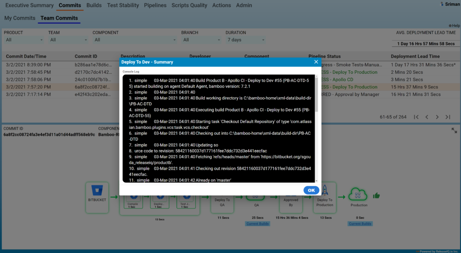Switch to the Builds tab
Screen dimensions: 461x253
point(94,5)
